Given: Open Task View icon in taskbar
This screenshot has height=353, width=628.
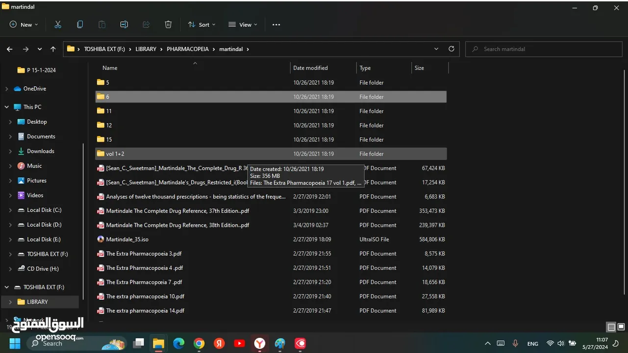Looking at the screenshot, I should pos(138,343).
